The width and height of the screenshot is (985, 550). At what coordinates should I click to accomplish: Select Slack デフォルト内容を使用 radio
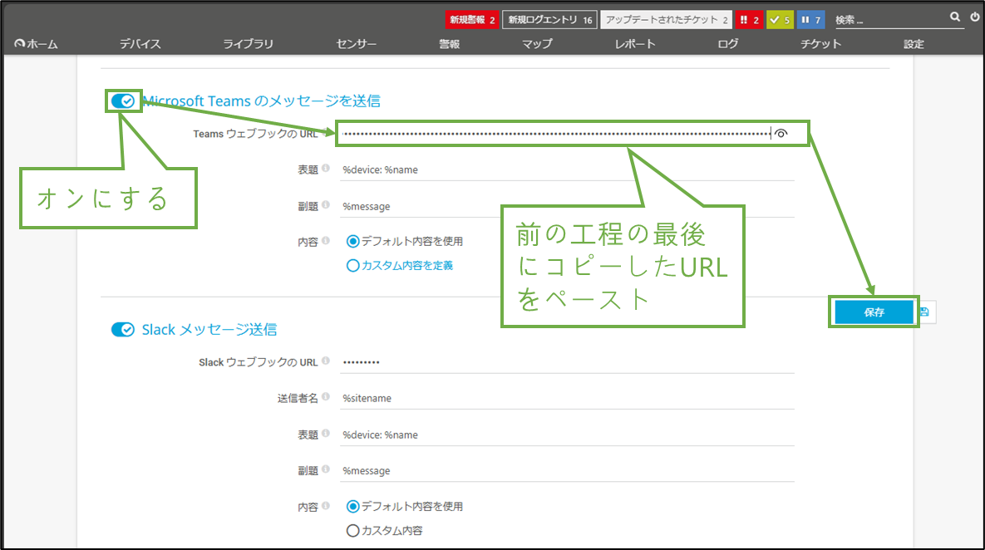pyautogui.click(x=353, y=506)
